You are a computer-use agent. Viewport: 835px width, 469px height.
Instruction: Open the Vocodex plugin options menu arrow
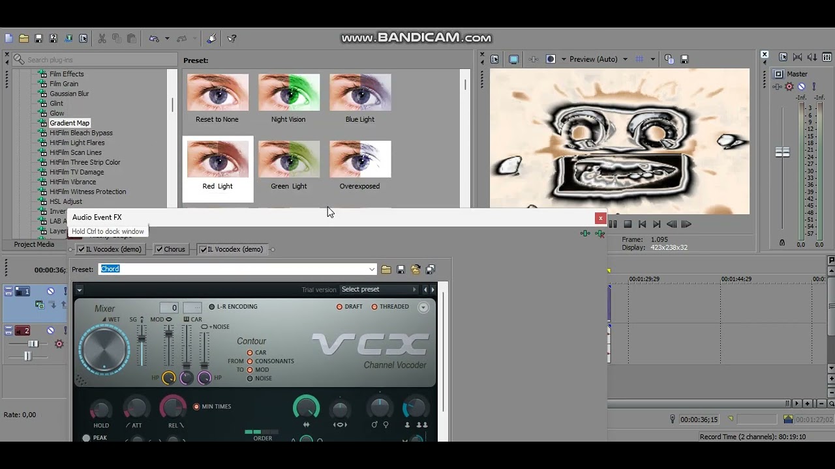coord(79,290)
